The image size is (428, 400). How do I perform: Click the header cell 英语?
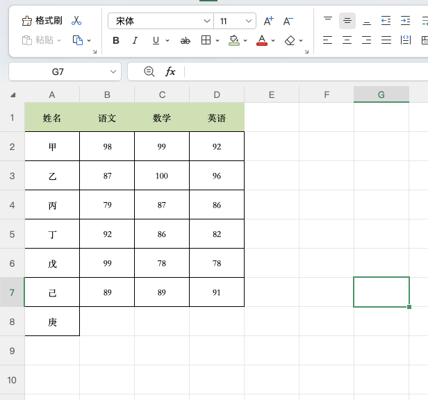[x=217, y=117]
